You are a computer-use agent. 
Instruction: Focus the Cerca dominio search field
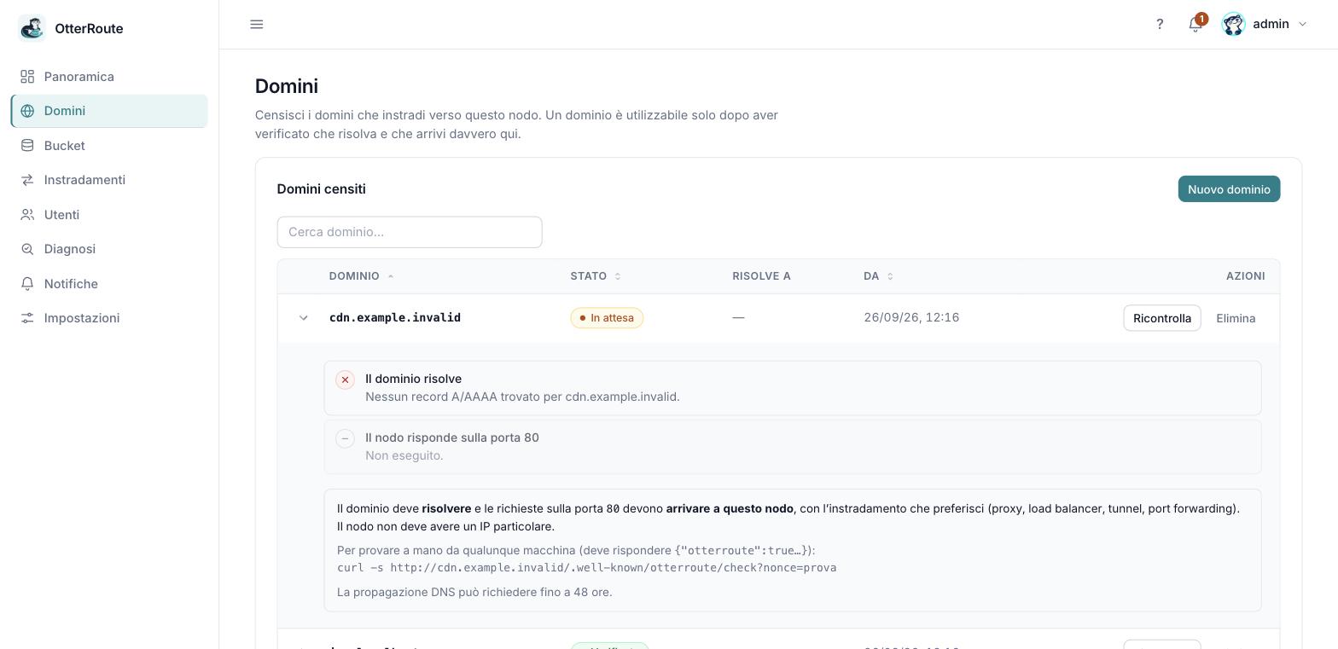[x=410, y=232]
